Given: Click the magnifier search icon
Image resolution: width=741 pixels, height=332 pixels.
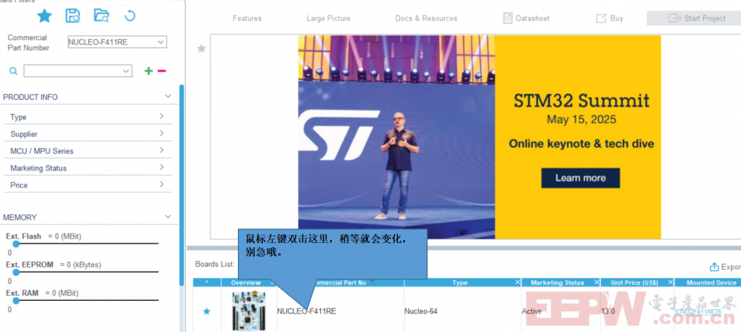Looking at the screenshot, I should coord(13,71).
